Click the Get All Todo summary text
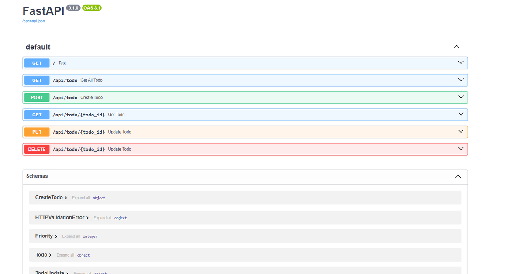Viewport: 524px width, 274px height. [92, 80]
